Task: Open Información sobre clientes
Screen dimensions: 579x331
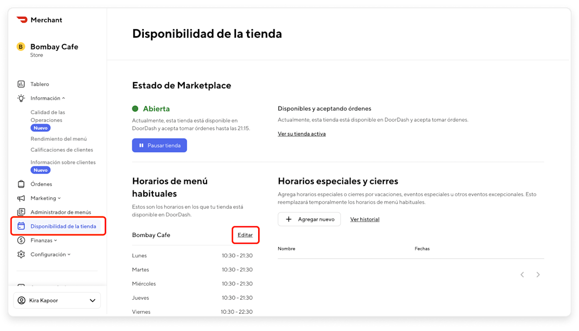Action: 63,163
